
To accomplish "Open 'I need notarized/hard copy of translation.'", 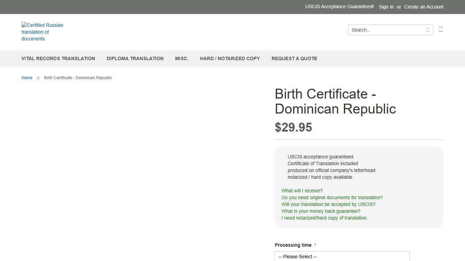I will click(324, 218).
